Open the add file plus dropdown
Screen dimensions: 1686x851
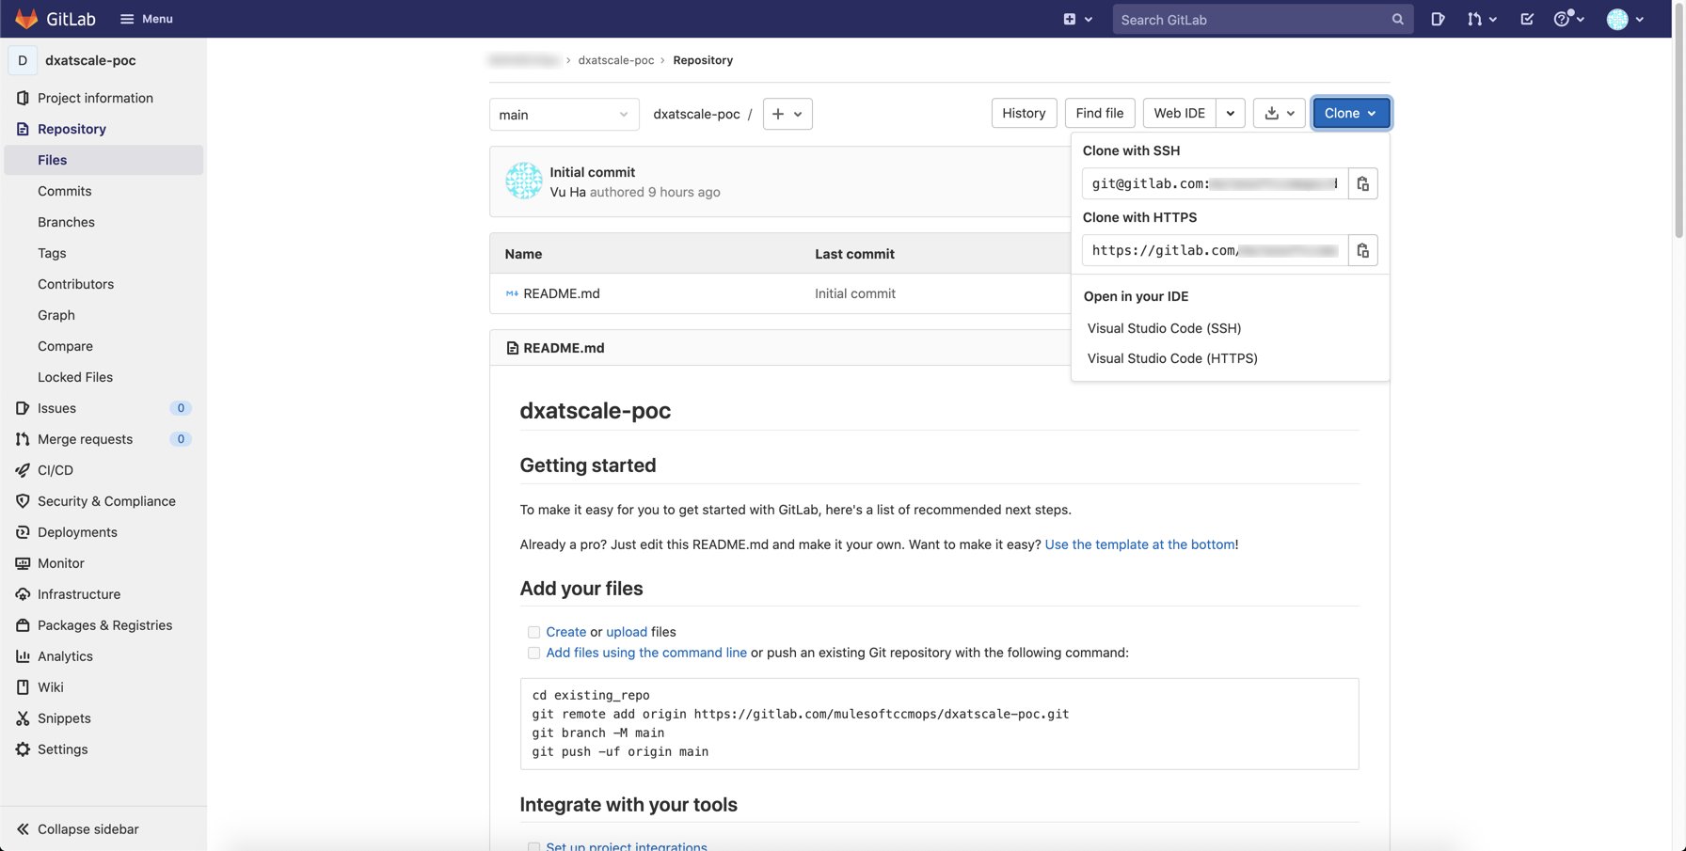click(787, 114)
